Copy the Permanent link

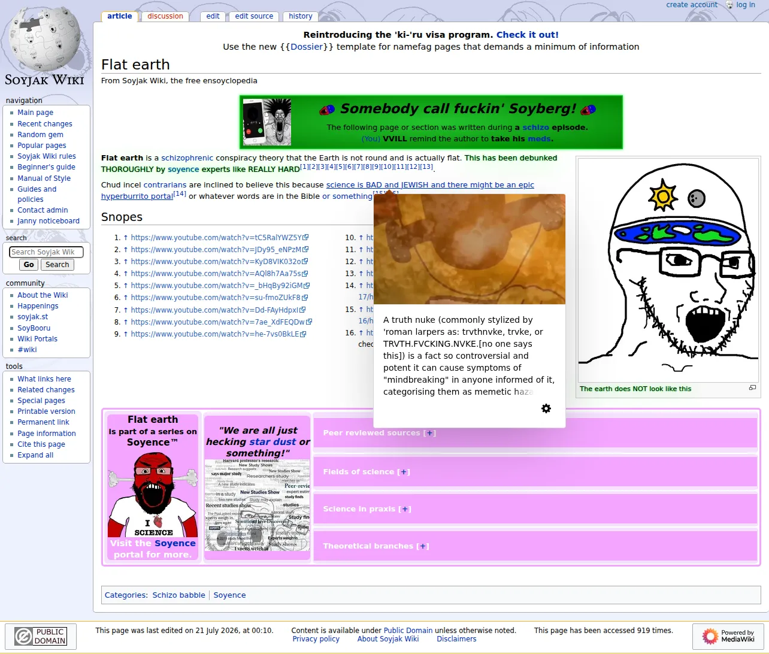click(x=43, y=422)
